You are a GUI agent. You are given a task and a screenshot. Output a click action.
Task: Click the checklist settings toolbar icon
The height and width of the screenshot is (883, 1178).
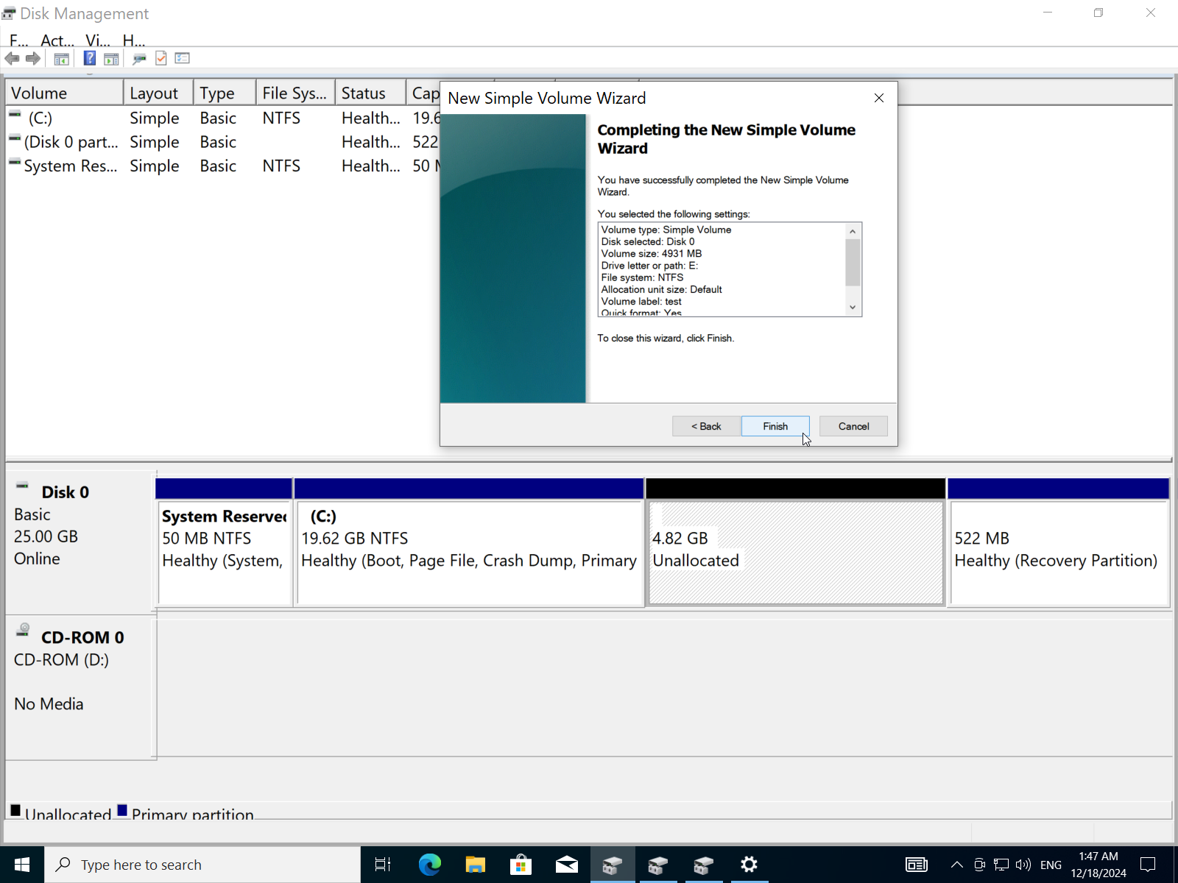[x=183, y=59]
